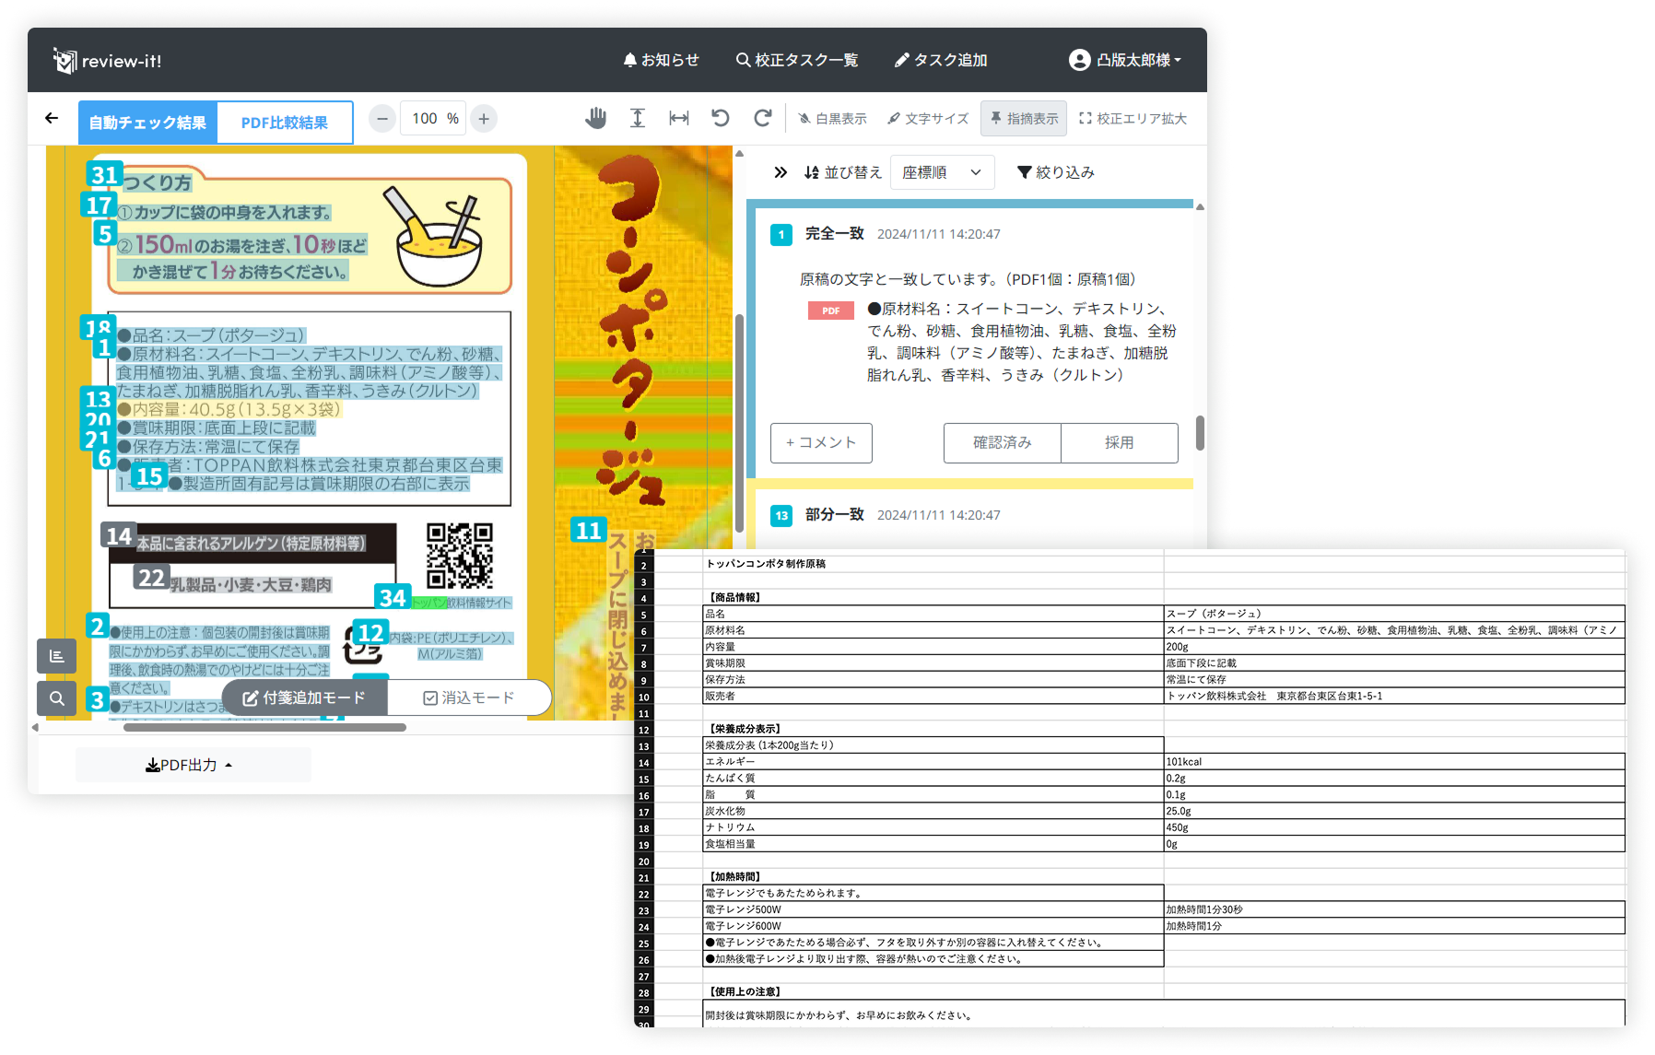Screen dimensions: 1655x1055
Task: Open the 凸版太郎様 user menu
Action: [1125, 60]
